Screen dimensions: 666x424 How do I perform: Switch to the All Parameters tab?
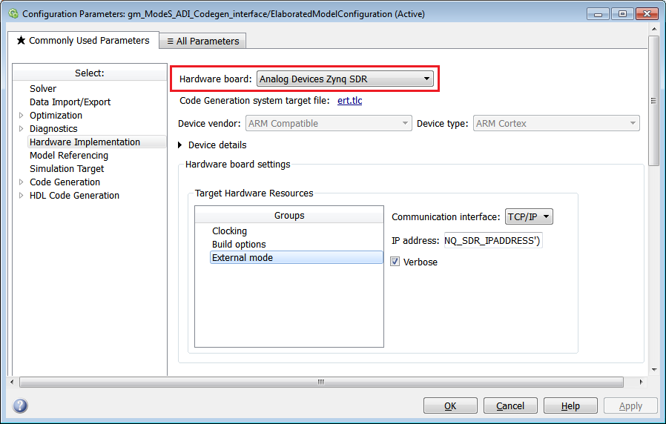click(x=202, y=42)
